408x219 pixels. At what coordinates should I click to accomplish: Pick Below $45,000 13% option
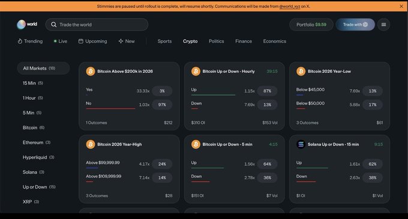[x=373, y=91]
